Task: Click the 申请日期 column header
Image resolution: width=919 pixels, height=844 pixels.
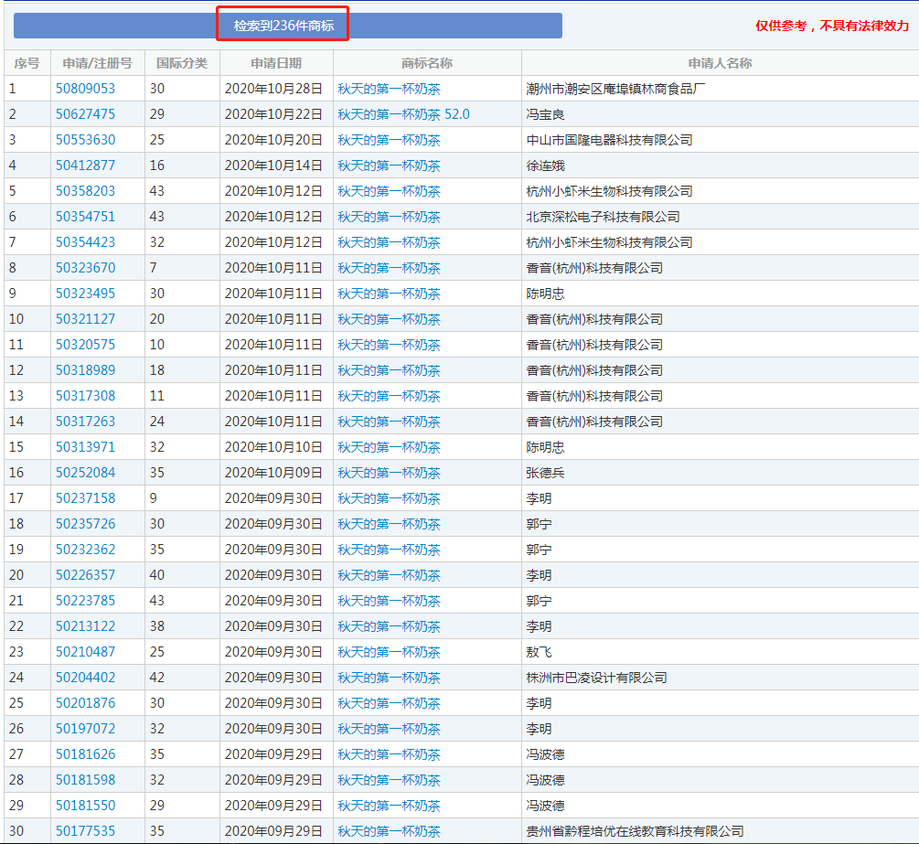Action: 276,63
